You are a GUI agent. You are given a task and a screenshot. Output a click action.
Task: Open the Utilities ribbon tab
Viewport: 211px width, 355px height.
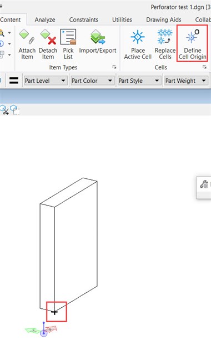(x=122, y=19)
